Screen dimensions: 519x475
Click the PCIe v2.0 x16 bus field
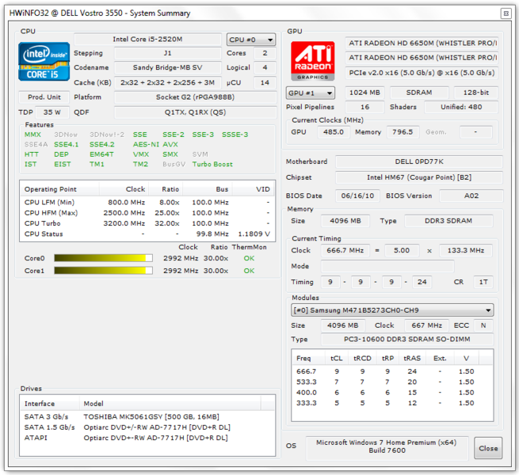422,73
